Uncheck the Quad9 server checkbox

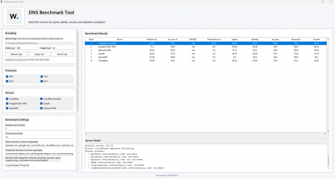[x=41, y=103]
